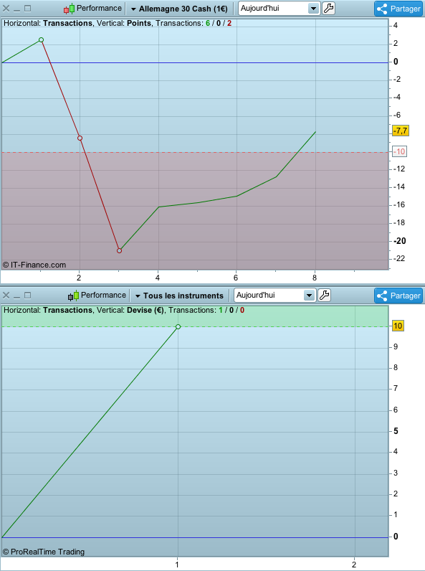Click the candlestick Performance icon in bottom panel
The width and height of the screenshot is (425, 571).
[74, 296]
